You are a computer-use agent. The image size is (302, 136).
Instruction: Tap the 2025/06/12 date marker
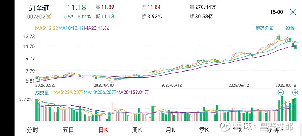(x=239, y=85)
